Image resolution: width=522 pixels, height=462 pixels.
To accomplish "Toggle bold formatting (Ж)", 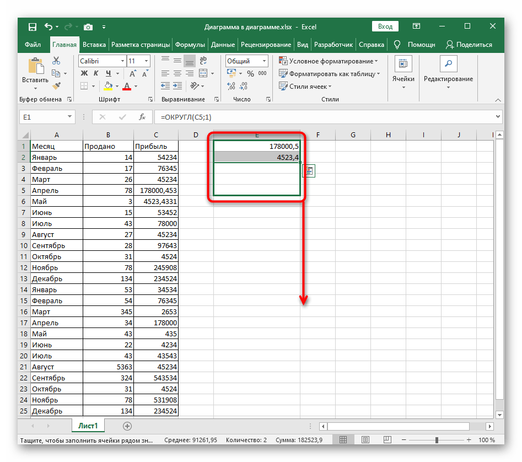I will [x=84, y=73].
